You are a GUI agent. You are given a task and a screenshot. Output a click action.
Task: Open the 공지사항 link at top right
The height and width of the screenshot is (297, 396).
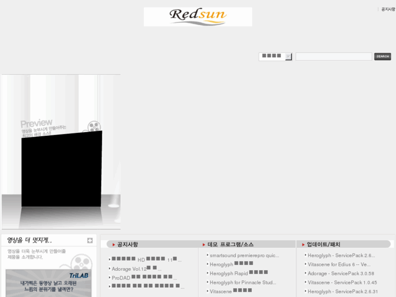point(388,9)
